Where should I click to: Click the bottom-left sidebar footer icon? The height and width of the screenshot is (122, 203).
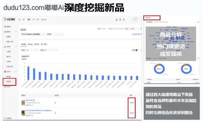click(5, 118)
